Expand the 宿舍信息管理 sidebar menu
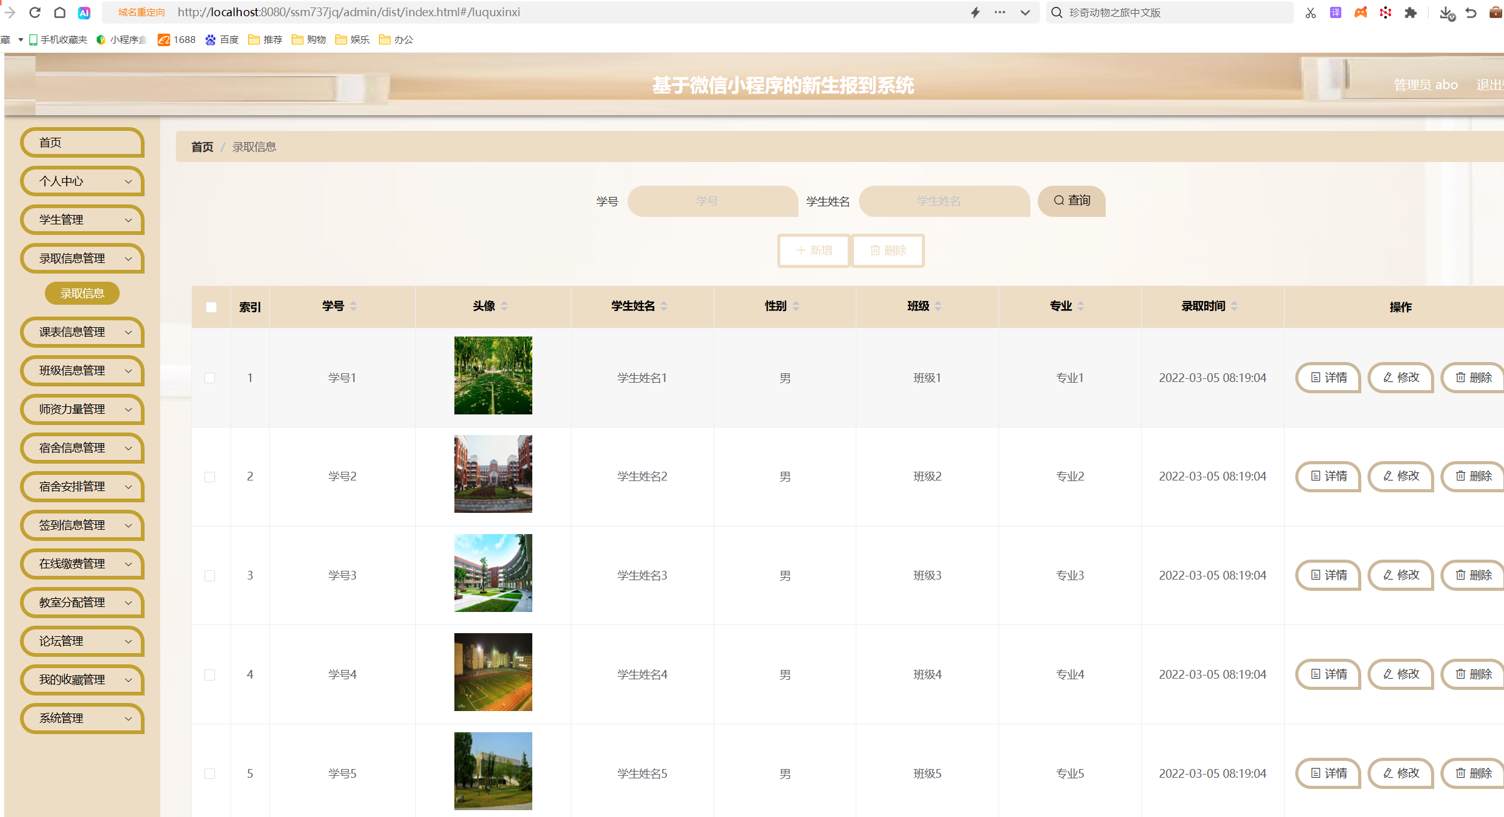Viewport: 1504px width, 817px height. tap(82, 448)
